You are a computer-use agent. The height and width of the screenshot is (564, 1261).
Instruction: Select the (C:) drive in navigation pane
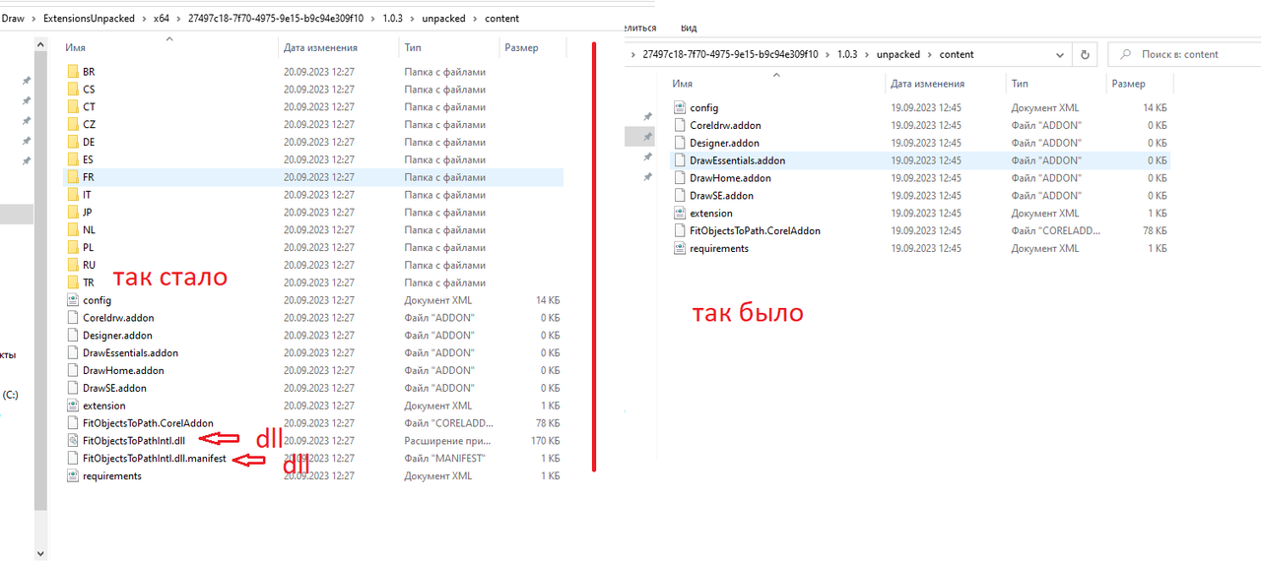(10, 395)
